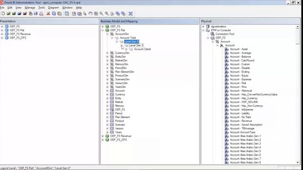Collapse the AccountDim dimension node

tap(107, 34)
